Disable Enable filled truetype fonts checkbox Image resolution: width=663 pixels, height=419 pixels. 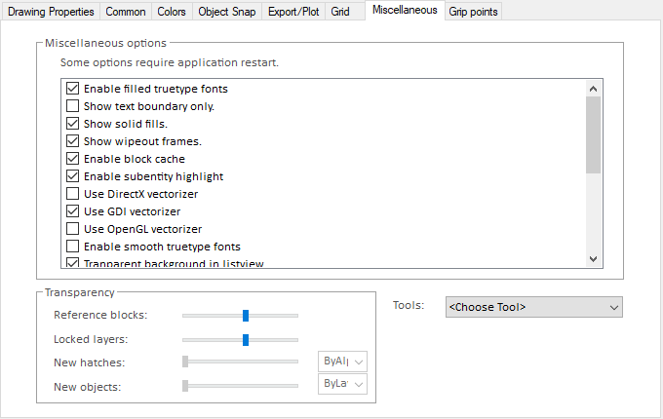(x=72, y=89)
